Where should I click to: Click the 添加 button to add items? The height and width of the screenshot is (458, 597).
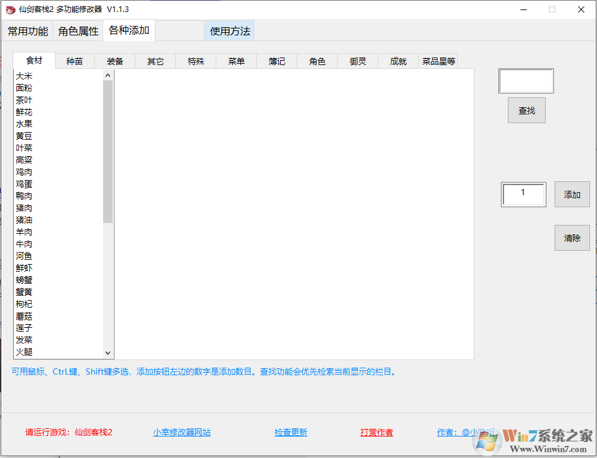coord(572,195)
